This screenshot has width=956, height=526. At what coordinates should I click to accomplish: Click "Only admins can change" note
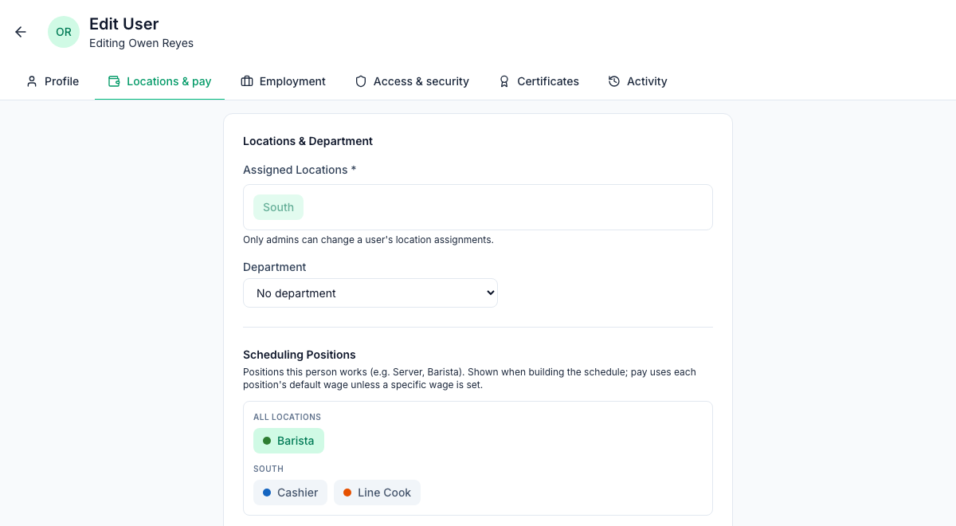368,240
